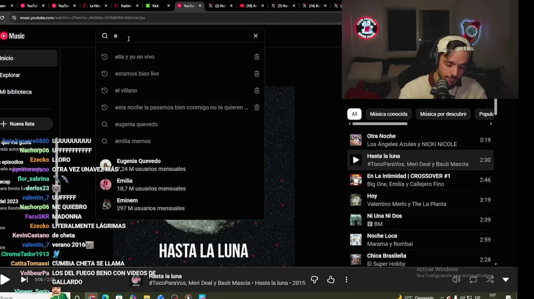Delete 'ella y yo en vivo' history entry

click(x=257, y=57)
